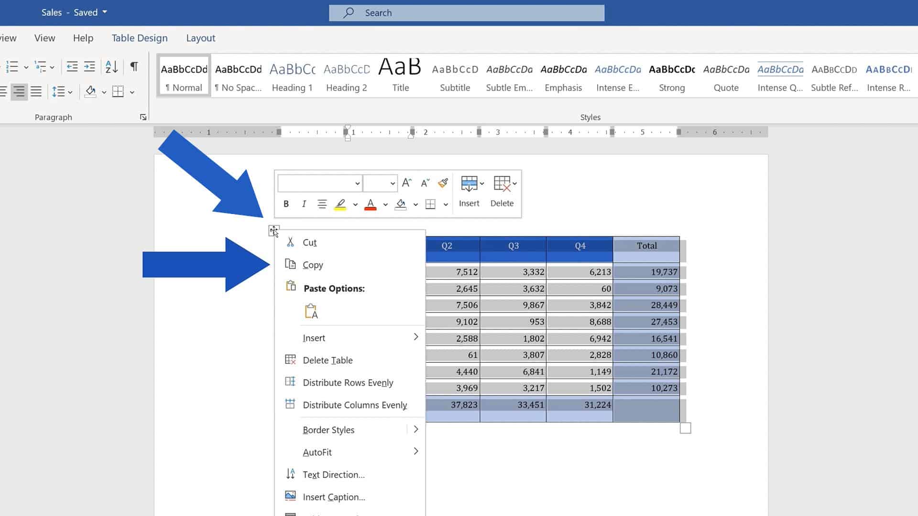Image resolution: width=918 pixels, height=516 pixels.
Task: Apply the Heading 1 style
Action: tap(292, 75)
